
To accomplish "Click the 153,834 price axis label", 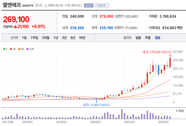I will point(178,77).
